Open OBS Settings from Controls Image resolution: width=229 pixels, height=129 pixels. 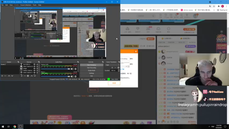92,73
